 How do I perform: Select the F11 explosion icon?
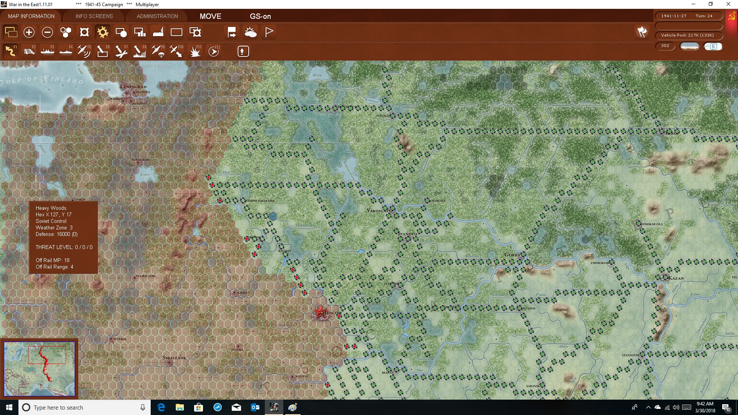(195, 51)
